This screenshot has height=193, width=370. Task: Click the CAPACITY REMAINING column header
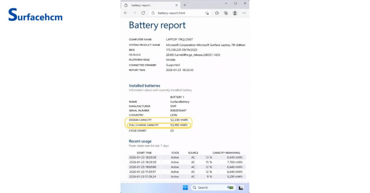click(x=226, y=153)
